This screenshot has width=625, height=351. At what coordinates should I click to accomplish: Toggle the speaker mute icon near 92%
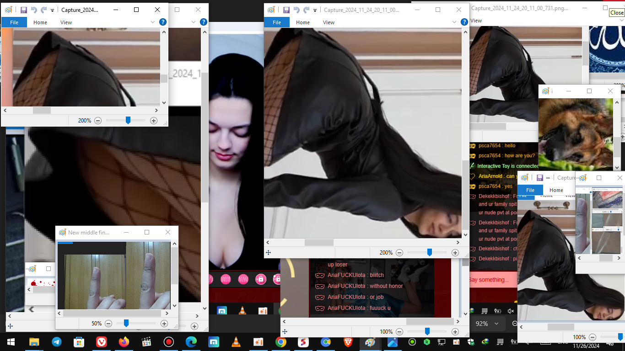click(511, 311)
